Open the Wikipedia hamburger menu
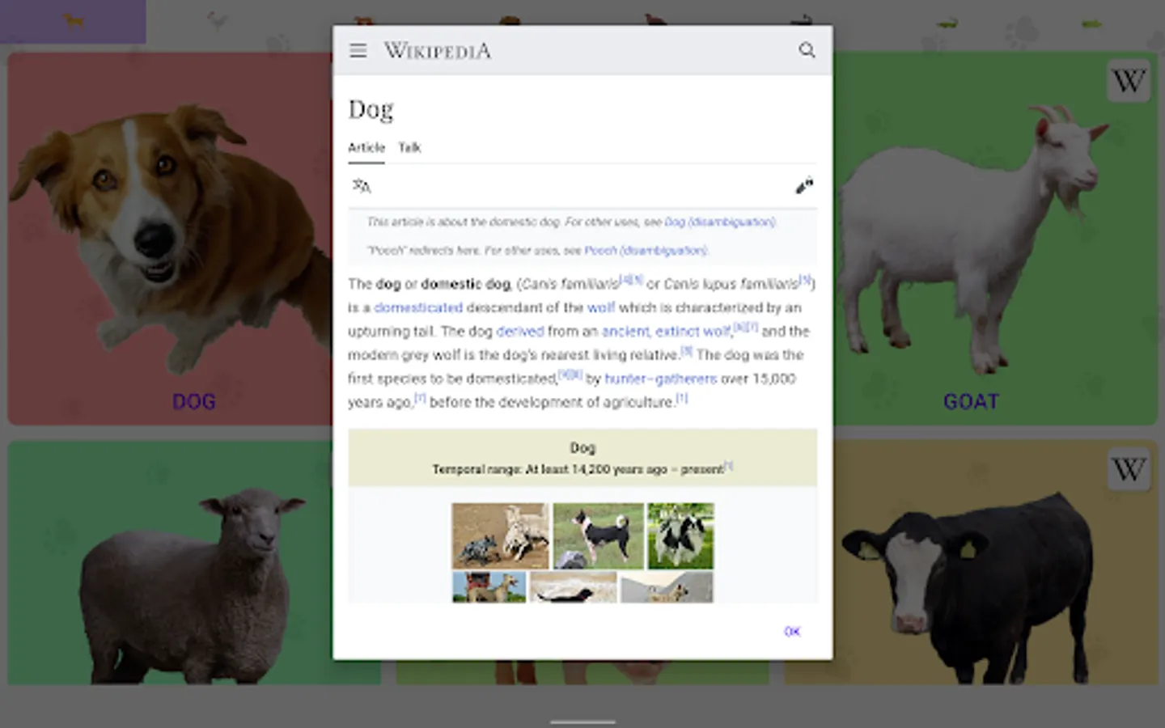The height and width of the screenshot is (728, 1165). click(358, 50)
